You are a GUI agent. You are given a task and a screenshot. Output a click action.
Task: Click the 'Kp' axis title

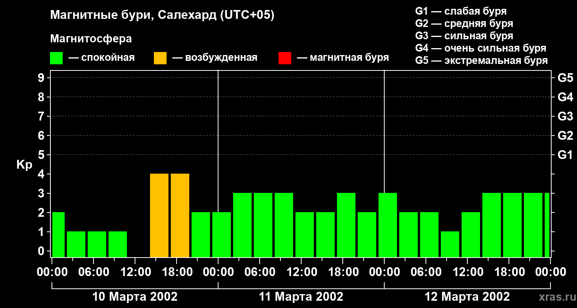tap(24, 165)
